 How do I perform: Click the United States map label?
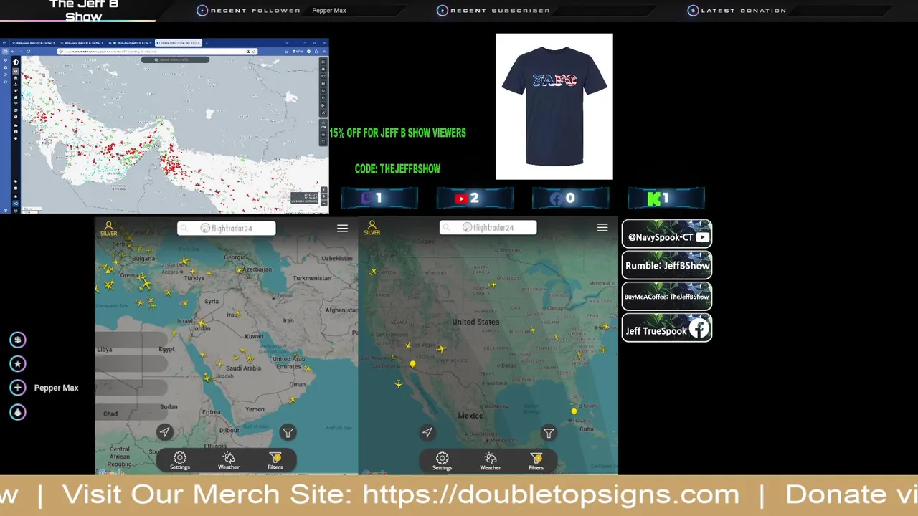point(475,322)
